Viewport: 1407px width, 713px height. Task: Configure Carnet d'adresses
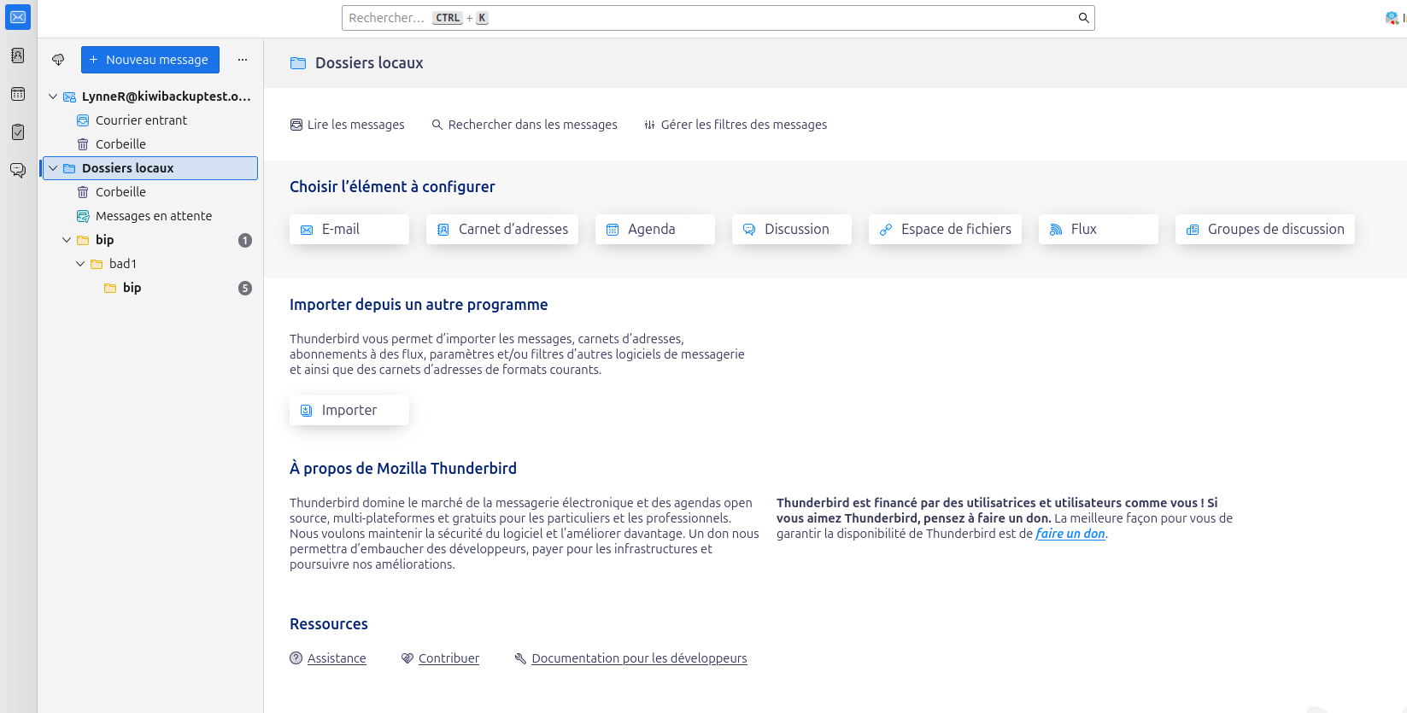502,229
